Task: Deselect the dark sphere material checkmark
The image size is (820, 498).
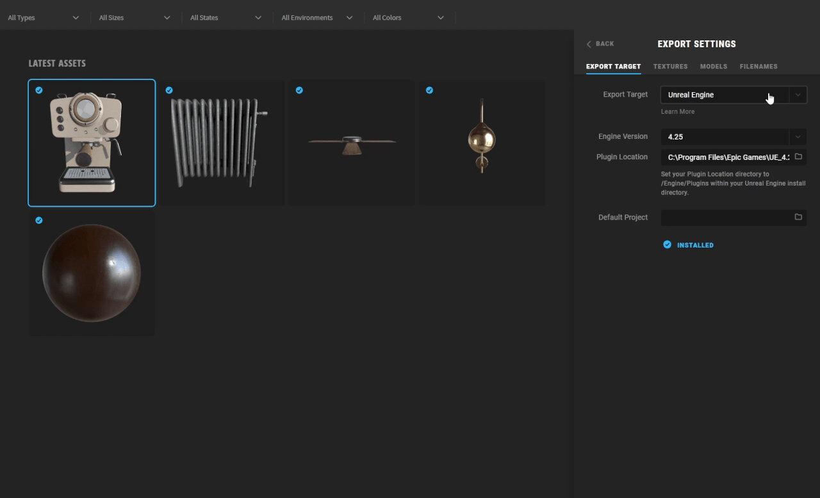Action: coord(38,220)
